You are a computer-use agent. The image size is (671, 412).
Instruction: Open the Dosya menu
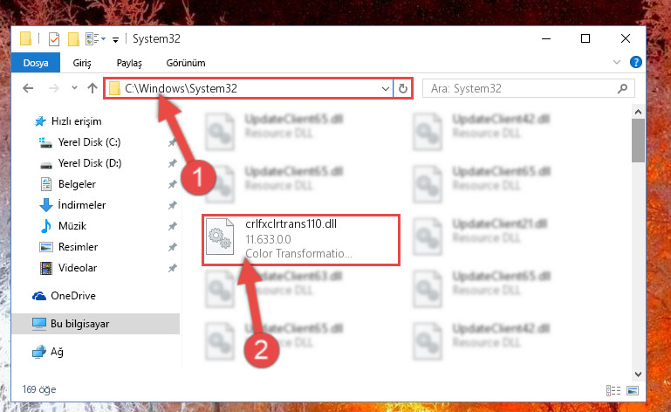pos(36,63)
